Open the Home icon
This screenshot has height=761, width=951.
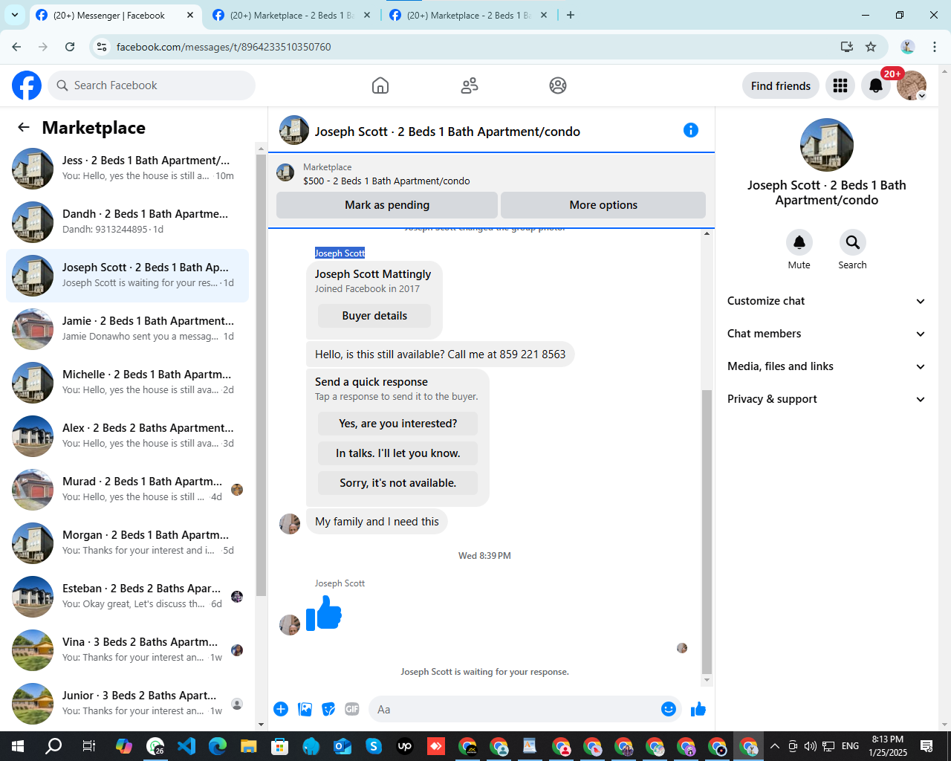[x=380, y=85]
